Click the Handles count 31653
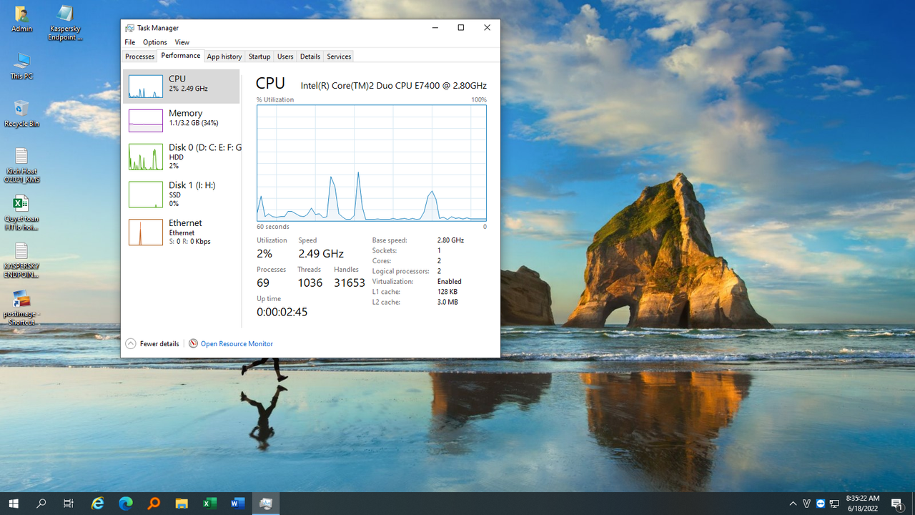 pyautogui.click(x=350, y=283)
